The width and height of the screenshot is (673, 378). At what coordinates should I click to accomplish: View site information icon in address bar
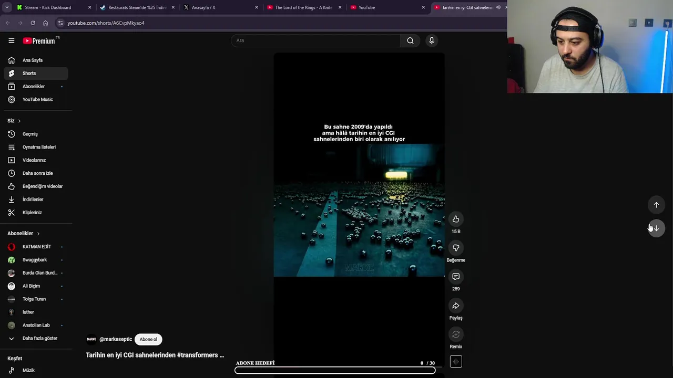pos(60,23)
